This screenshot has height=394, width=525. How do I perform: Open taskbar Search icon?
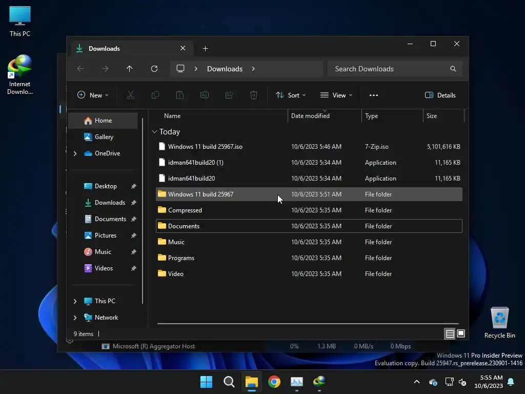tap(229, 382)
